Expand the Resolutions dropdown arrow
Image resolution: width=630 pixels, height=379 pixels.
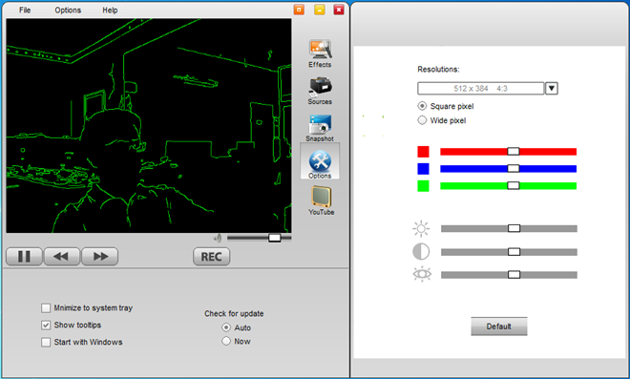[552, 89]
